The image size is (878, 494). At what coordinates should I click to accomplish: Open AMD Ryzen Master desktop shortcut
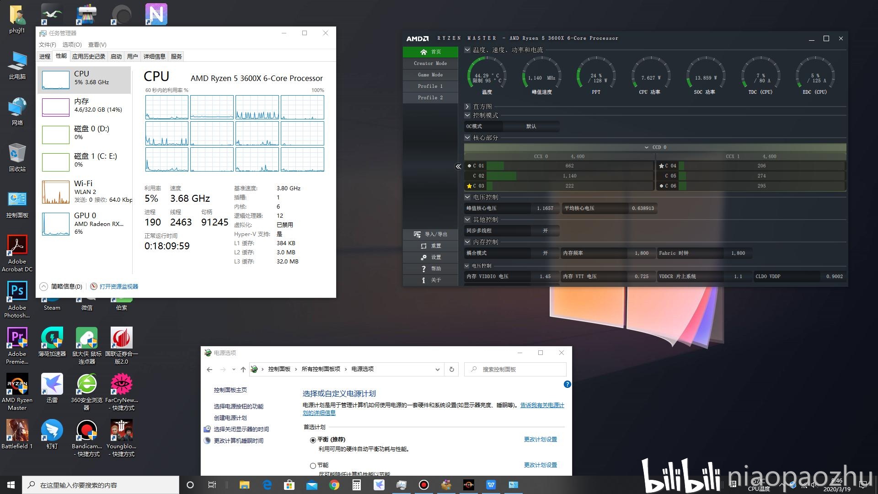[17, 392]
